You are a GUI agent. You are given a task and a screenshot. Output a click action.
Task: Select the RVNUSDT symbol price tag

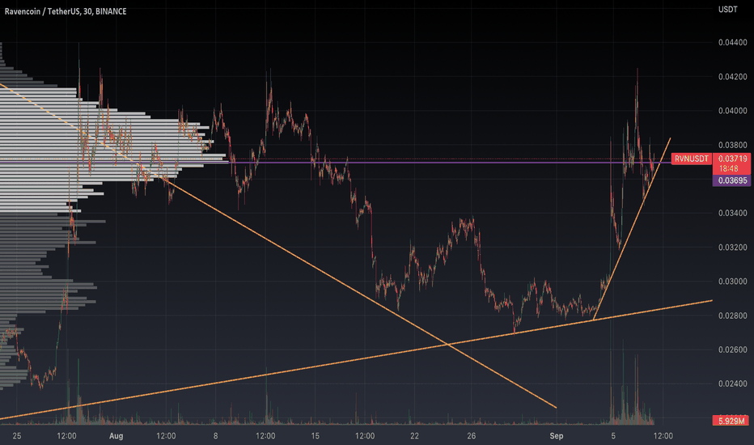(x=691, y=159)
